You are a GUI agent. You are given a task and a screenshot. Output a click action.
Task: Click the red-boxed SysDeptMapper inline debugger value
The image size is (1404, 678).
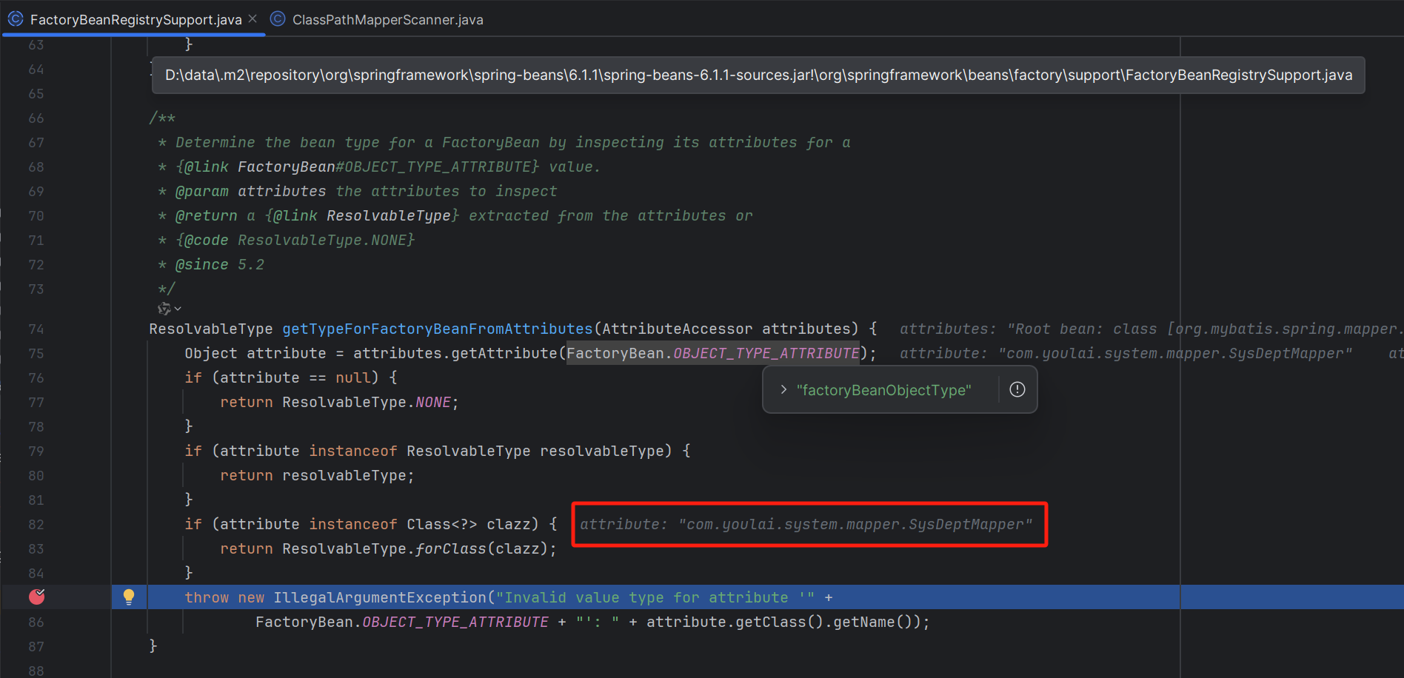pyautogui.click(x=809, y=524)
